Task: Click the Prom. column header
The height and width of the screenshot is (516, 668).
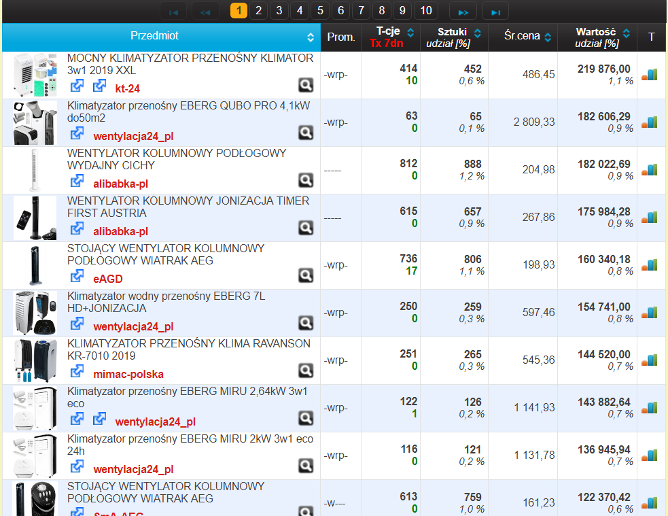Action: tap(341, 37)
